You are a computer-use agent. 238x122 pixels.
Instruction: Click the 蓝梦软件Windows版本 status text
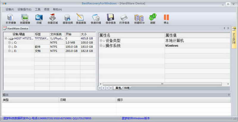click(x=136, y=118)
